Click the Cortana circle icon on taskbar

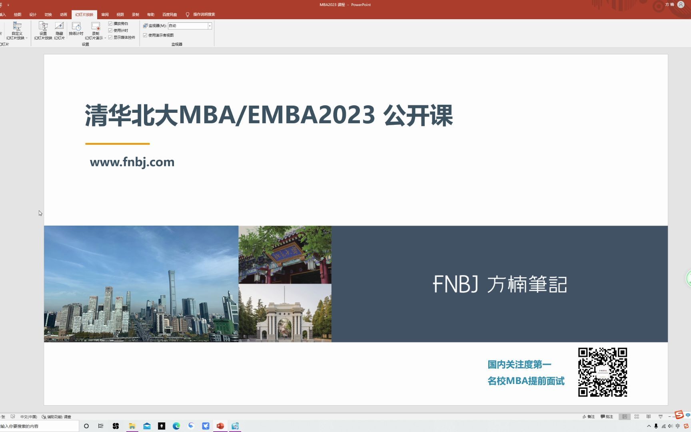(86, 426)
